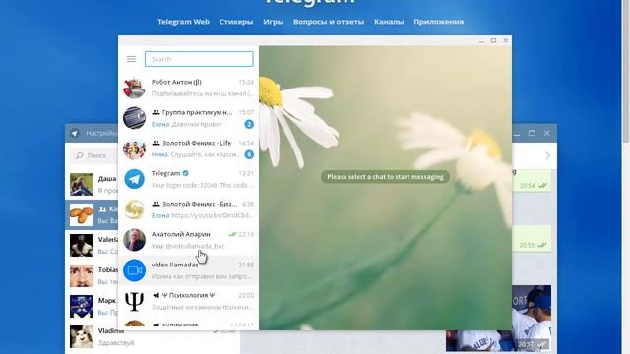Click verified checkmark next to Telegram
The width and height of the screenshot is (630, 354).
[186, 173]
